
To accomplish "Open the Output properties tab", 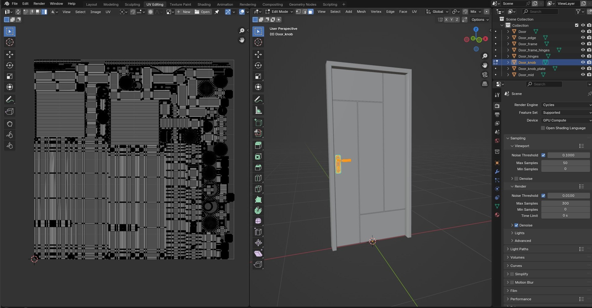I will (497, 114).
